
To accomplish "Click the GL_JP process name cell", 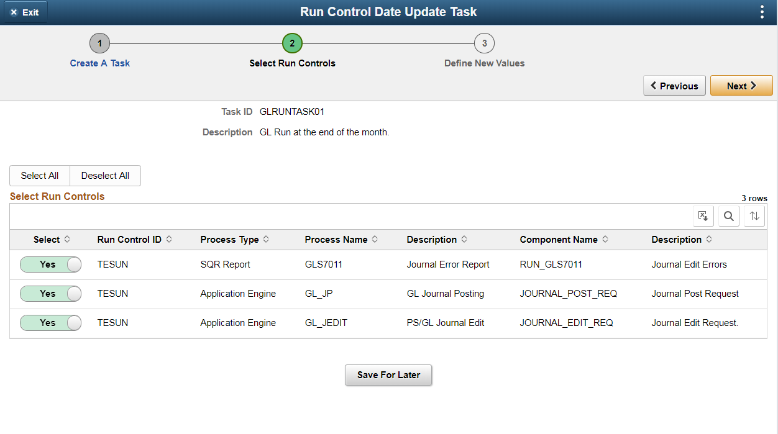I will tap(319, 294).
